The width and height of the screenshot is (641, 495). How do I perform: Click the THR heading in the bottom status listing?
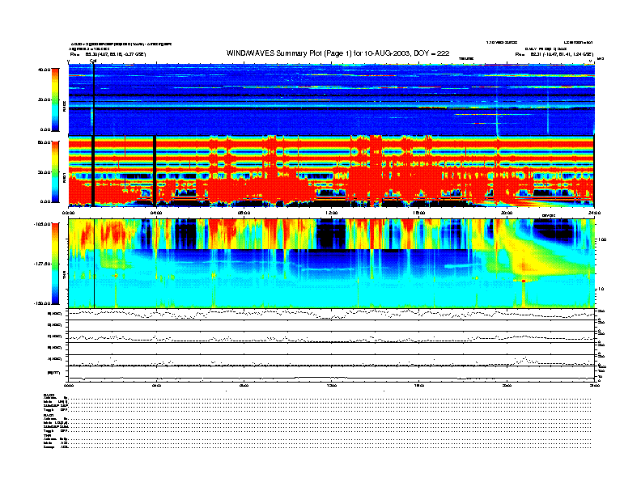[47, 435]
